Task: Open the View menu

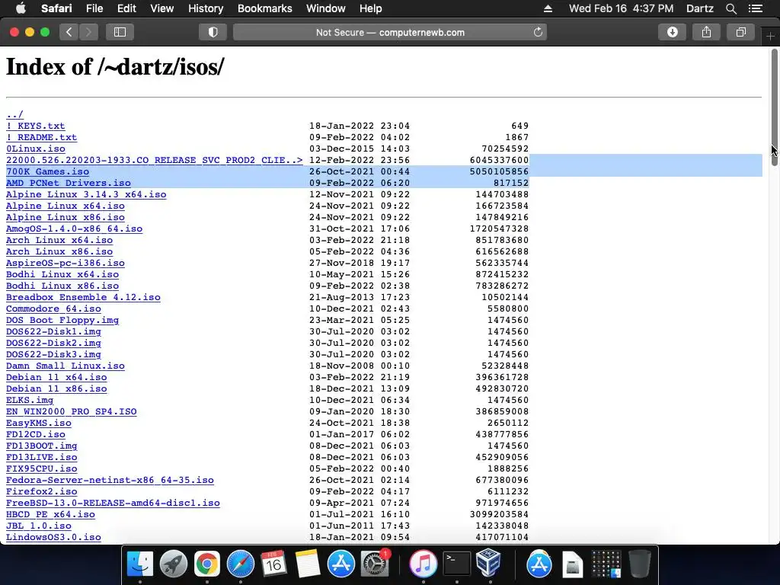Action: pos(161,8)
